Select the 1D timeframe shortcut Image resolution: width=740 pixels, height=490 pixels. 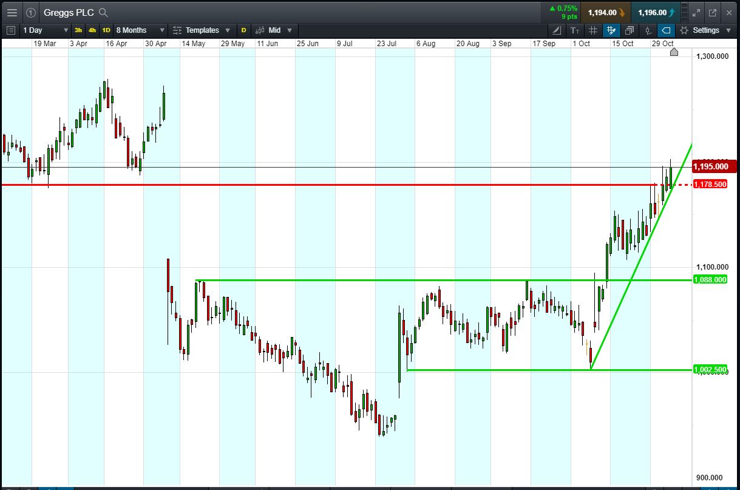pos(106,30)
